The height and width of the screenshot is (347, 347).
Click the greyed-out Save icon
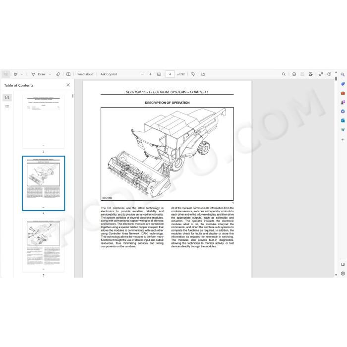[302, 74]
